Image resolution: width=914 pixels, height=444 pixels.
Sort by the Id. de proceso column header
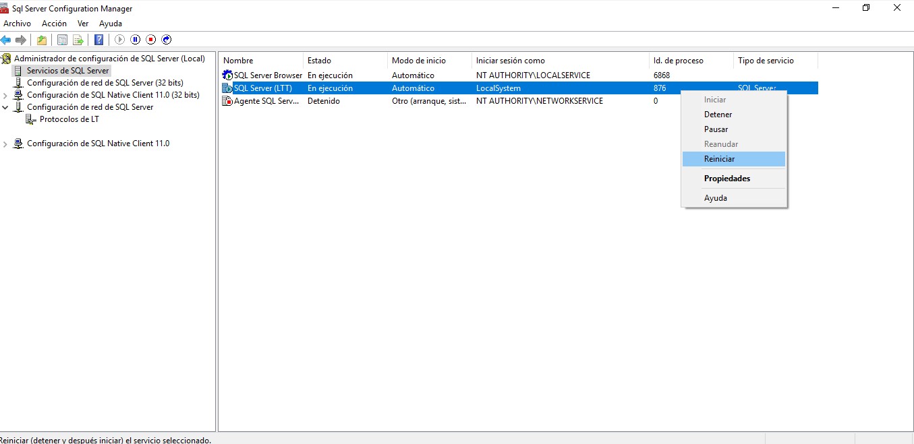pyautogui.click(x=691, y=61)
